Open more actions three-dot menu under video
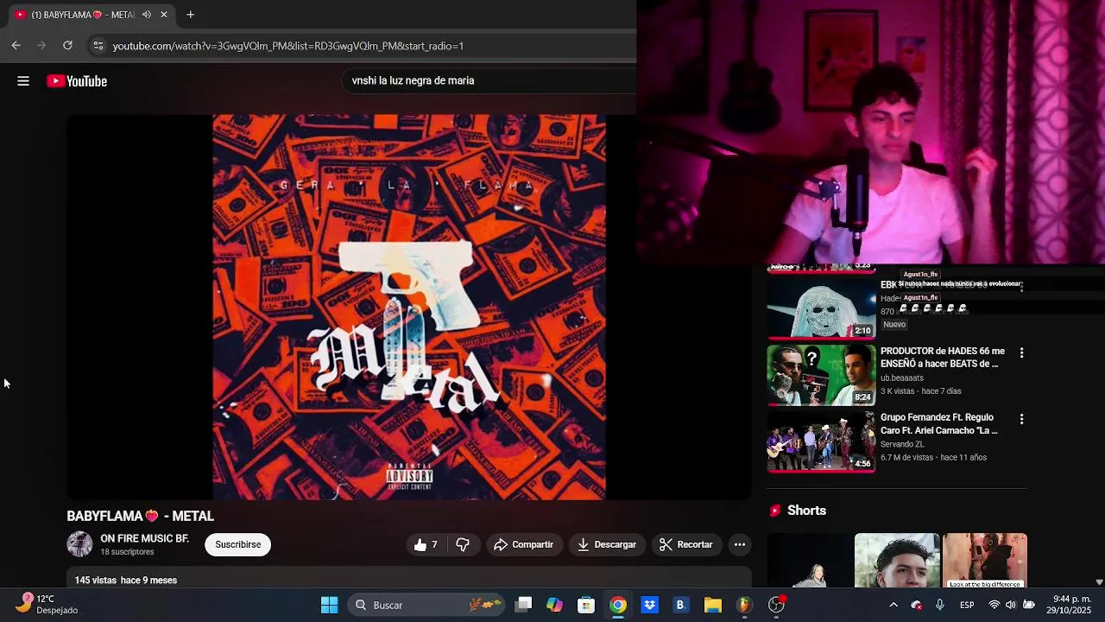 click(x=740, y=544)
